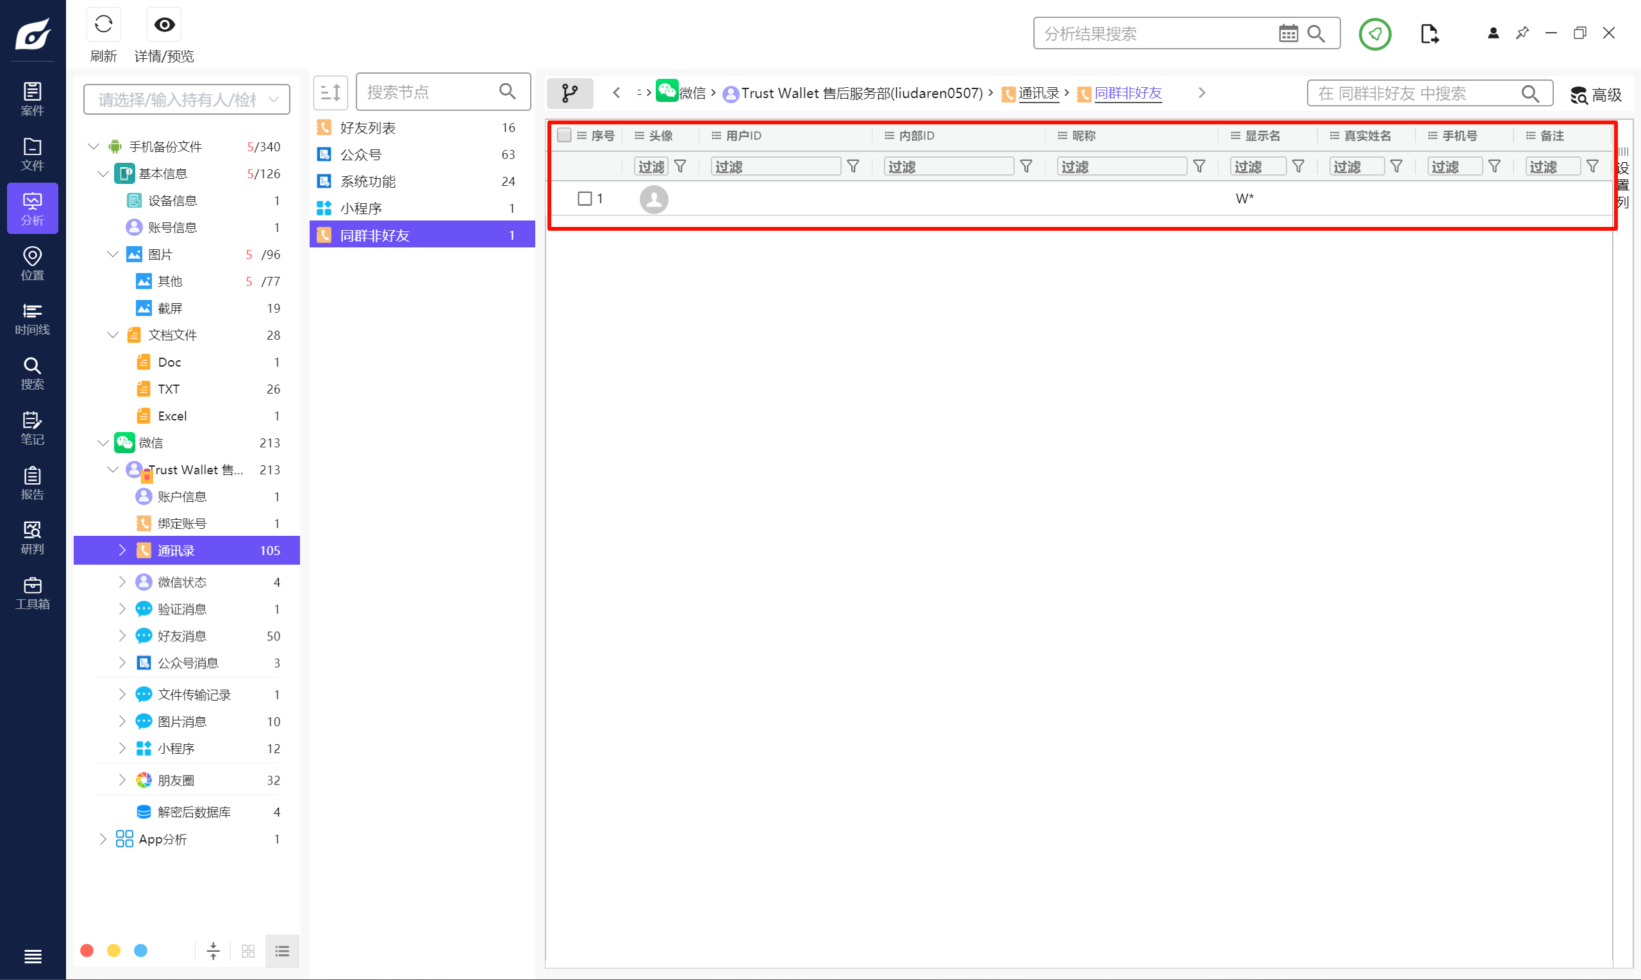Click the hamburger menu at sidebar bottom
The width and height of the screenshot is (1641, 980).
[x=32, y=956]
